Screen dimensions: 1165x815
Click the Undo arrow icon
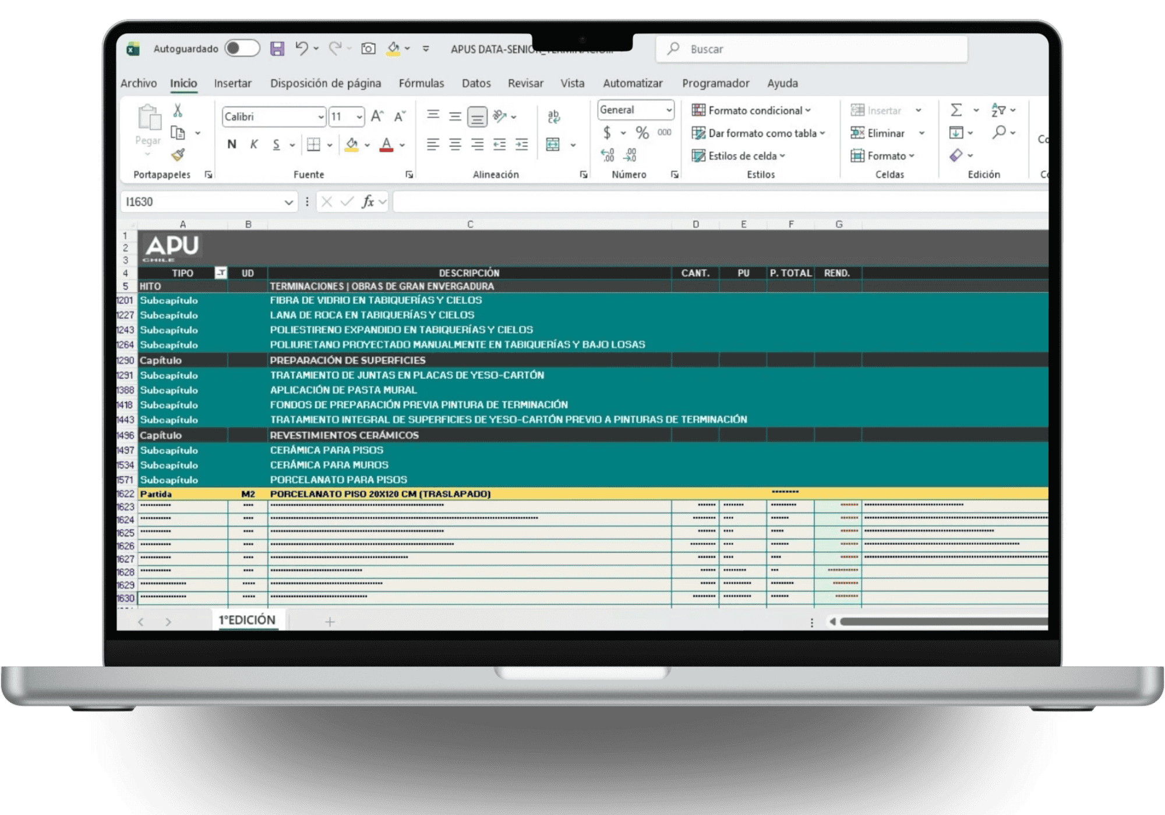coord(301,48)
